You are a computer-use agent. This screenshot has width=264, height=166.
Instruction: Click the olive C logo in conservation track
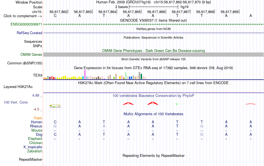coord(55,105)
